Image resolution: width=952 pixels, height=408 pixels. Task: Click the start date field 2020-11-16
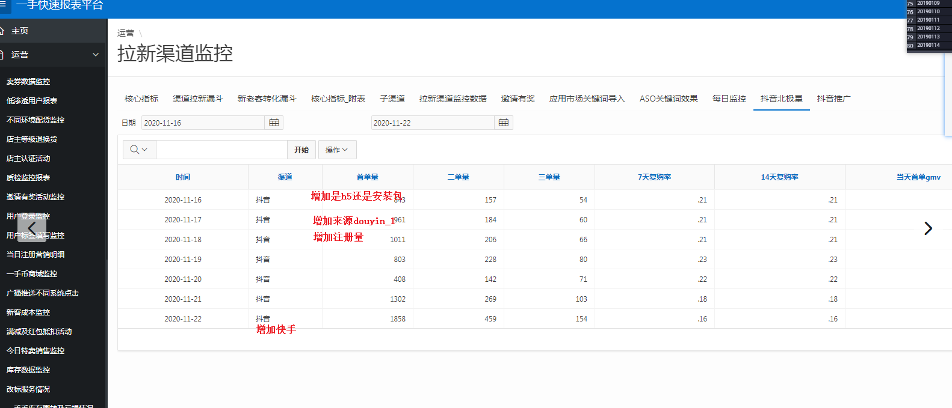(x=203, y=123)
